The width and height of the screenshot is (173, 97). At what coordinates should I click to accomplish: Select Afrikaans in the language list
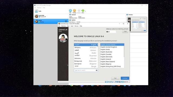pos(86,47)
